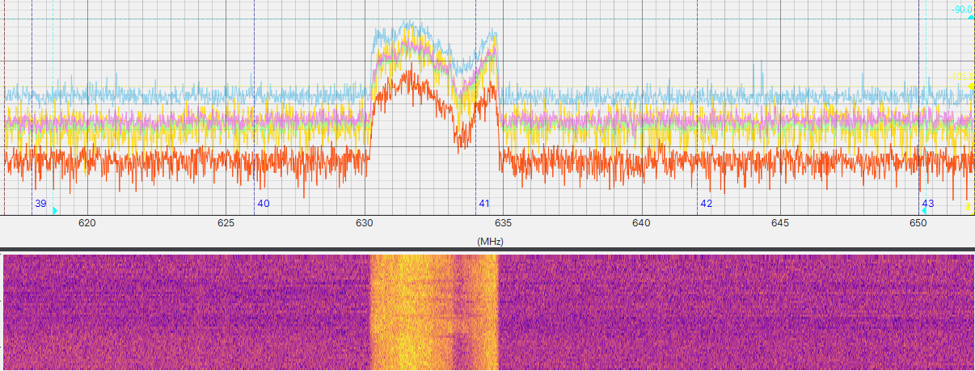Image resolution: width=975 pixels, height=371 pixels.
Task: Click the channel 42 label
Action: (707, 204)
